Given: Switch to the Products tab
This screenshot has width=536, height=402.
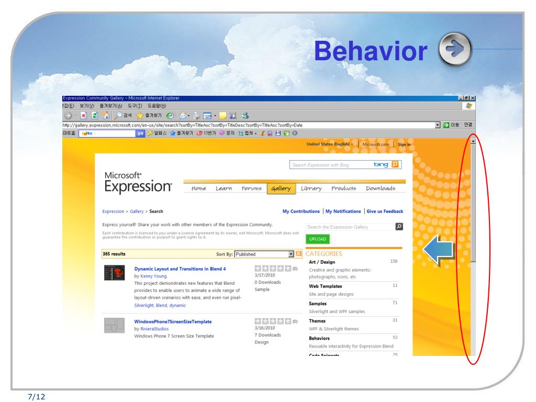Looking at the screenshot, I should [x=343, y=188].
